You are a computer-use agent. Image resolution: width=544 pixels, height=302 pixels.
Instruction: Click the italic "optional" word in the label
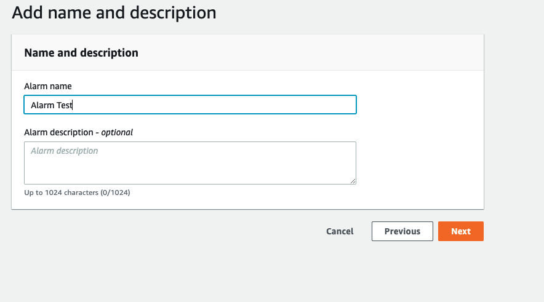117,132
